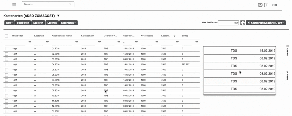Check the row checkbox for 10.2018
This screenshot has width=292, height=116.
(x=7, y=96)
